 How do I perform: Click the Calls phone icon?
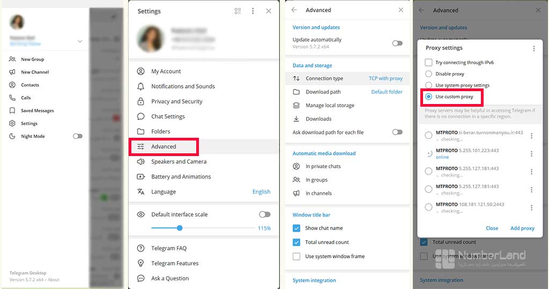(12, 98)
